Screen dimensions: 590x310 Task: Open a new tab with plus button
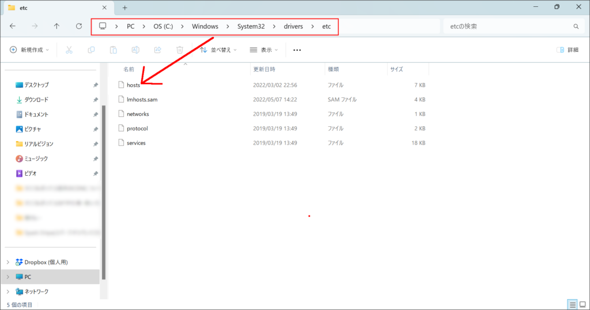(124, 7)
